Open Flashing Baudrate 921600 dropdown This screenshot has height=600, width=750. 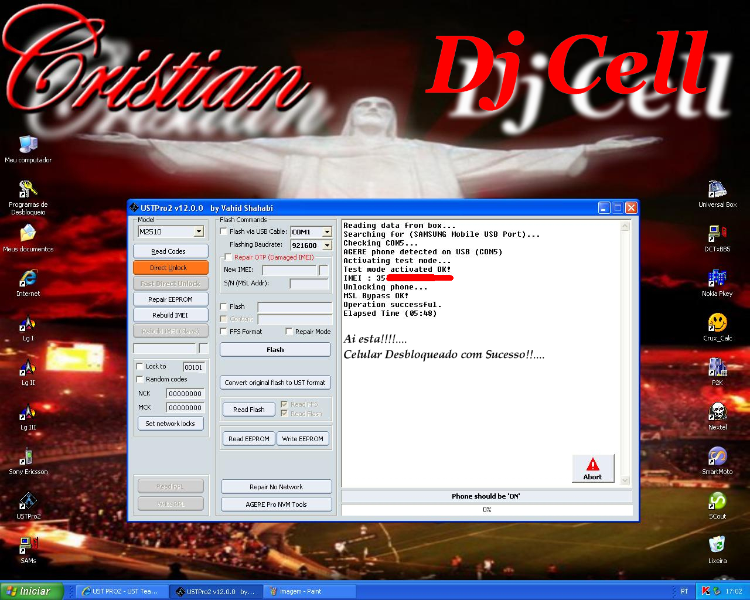point(327,246)
